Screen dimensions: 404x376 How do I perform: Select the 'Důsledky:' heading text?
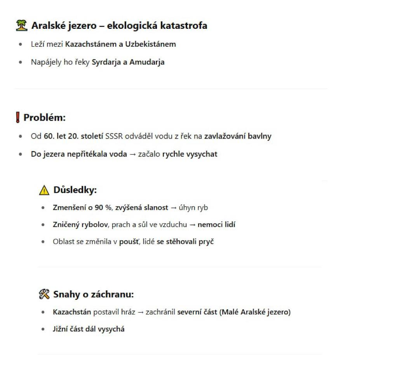coord(75,190)
